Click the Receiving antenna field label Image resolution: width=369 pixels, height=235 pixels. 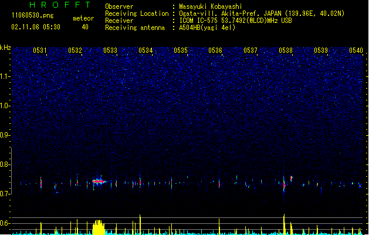[x=135, y=28]
